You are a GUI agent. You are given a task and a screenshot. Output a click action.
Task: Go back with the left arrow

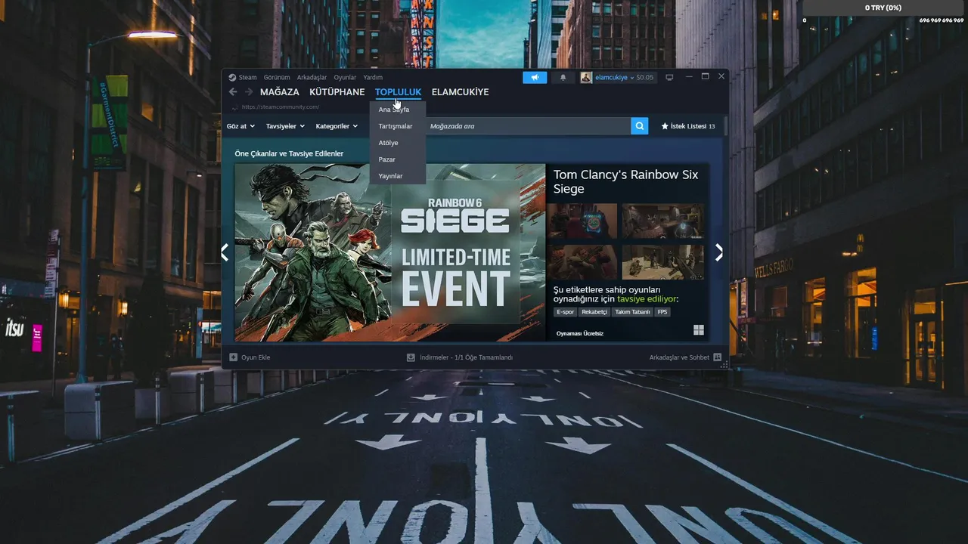point(233,92)
